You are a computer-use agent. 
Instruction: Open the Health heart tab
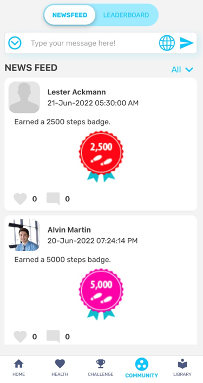click(60, 368)
